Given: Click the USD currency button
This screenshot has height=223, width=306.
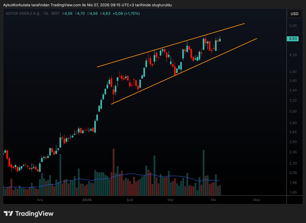Looking at the screenshot, I should click(294, 14).
